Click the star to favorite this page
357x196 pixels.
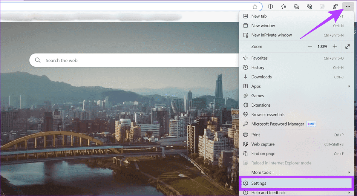255,7
